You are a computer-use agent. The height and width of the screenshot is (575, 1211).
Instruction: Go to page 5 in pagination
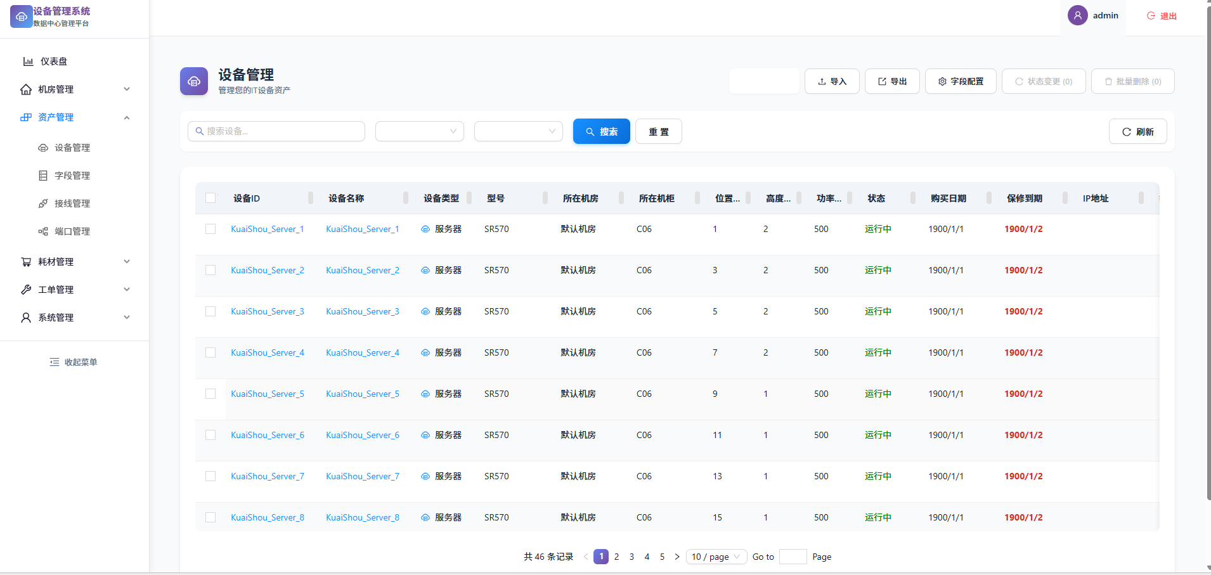(662, 557)
